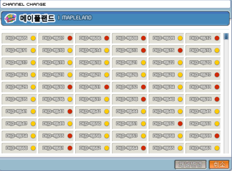Choose channel CH.0-빅645

(203, 112)
